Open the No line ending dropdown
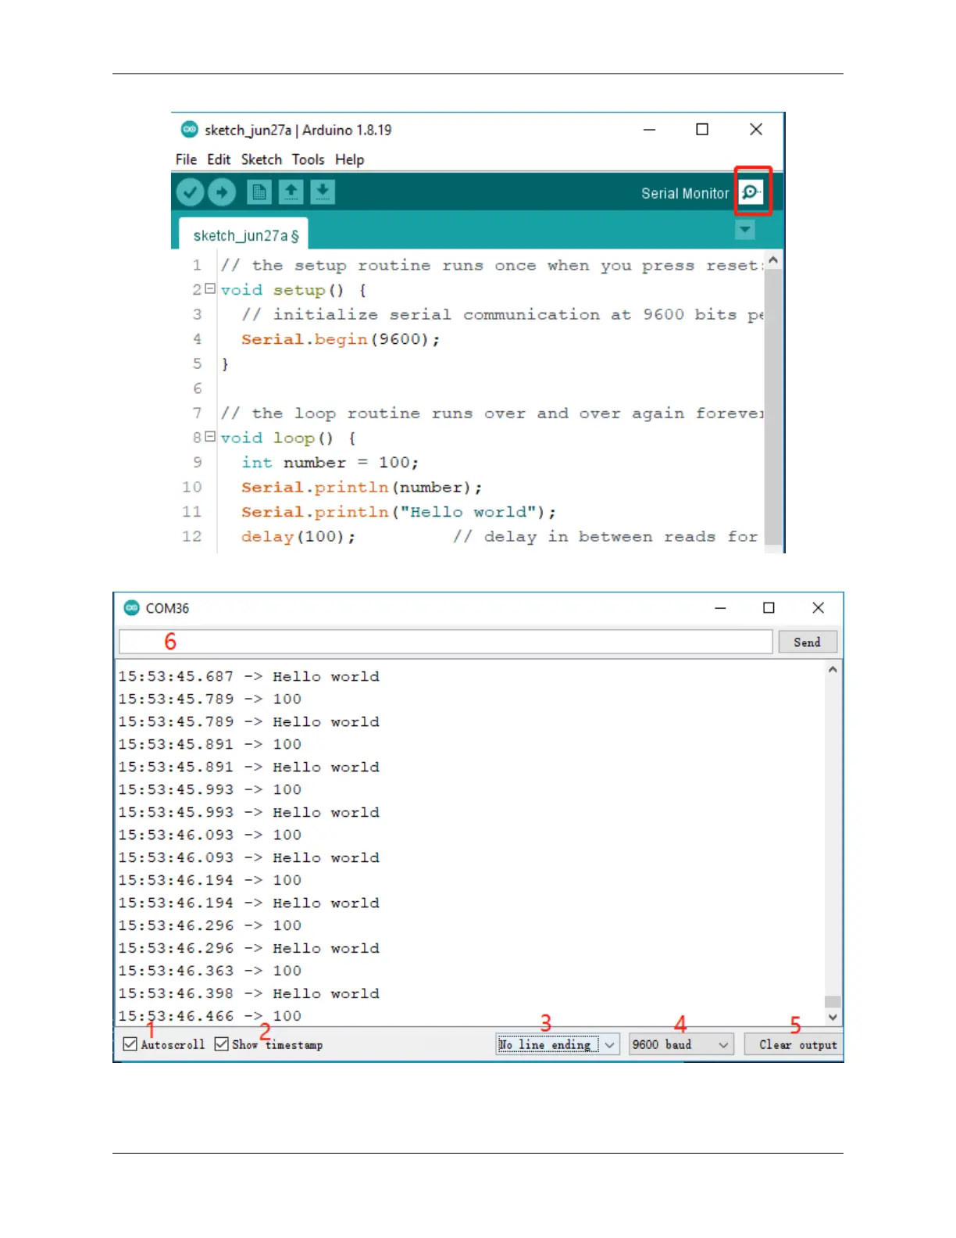Screen dimensions: 956x1238 pyautogui.click(x=558, y=1044)
